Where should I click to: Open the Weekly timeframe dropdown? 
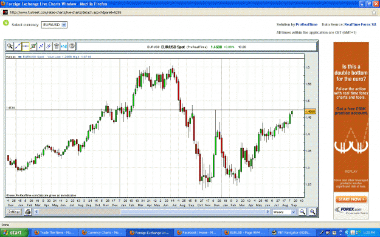pyautogui.click(x=284, y=212)
